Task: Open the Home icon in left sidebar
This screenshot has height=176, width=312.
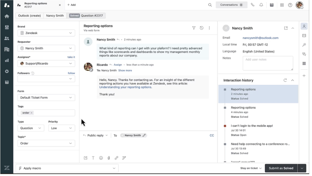Action: click(6, 16)
